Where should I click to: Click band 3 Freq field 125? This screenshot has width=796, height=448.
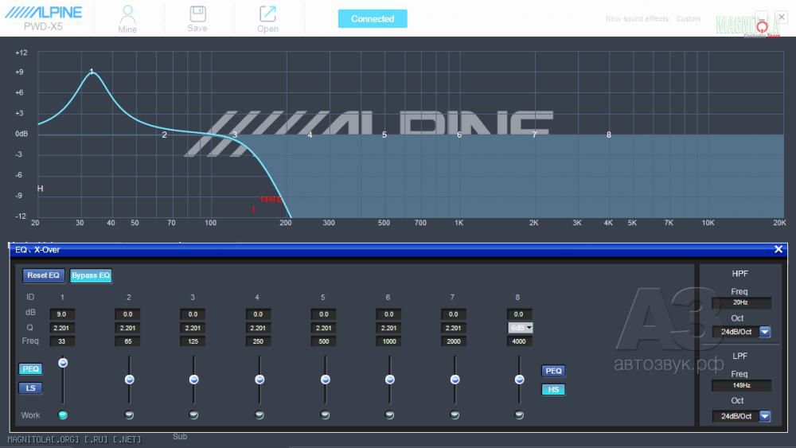193,341
